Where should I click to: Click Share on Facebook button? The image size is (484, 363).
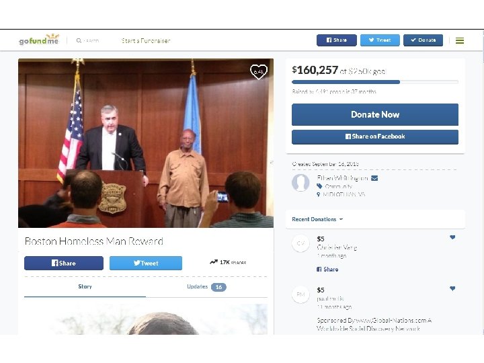click(375, 136)
